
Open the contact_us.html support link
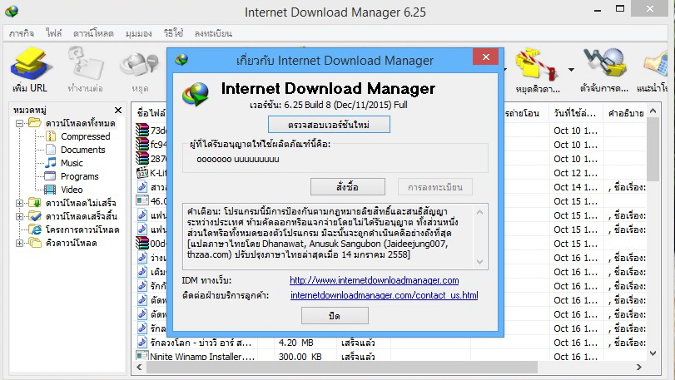tap(384, 295)
